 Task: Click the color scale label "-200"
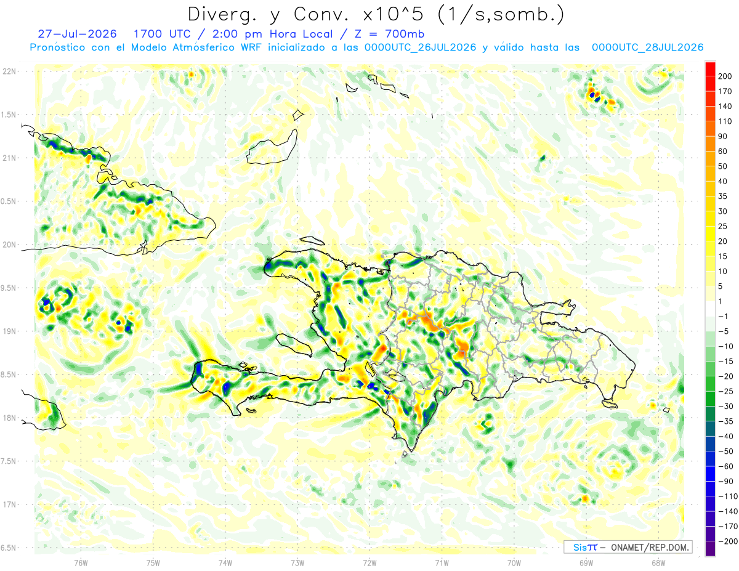(x=728, y=542)
